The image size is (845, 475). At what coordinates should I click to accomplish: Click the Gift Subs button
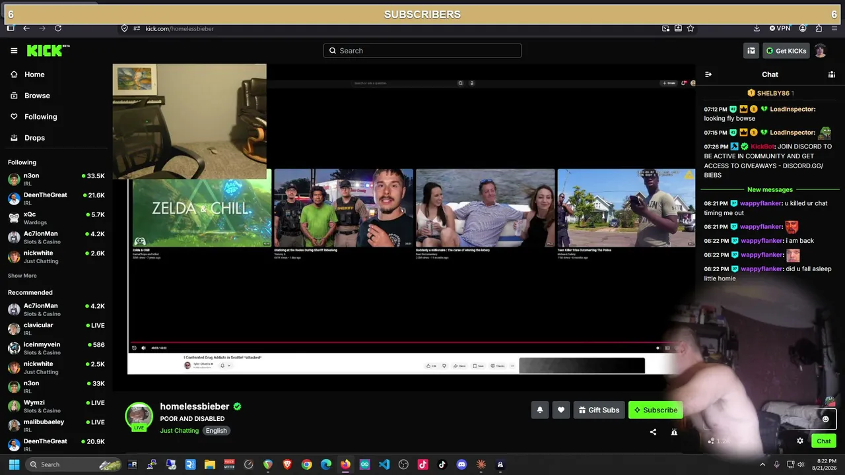(599, 410)
